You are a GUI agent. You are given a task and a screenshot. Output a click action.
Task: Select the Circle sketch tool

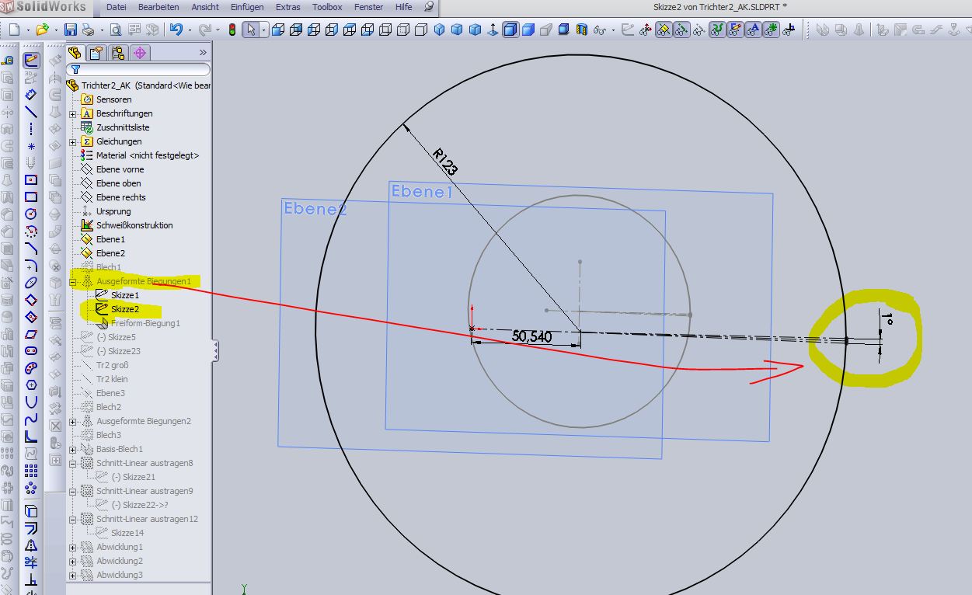click(x=31, y=214)
